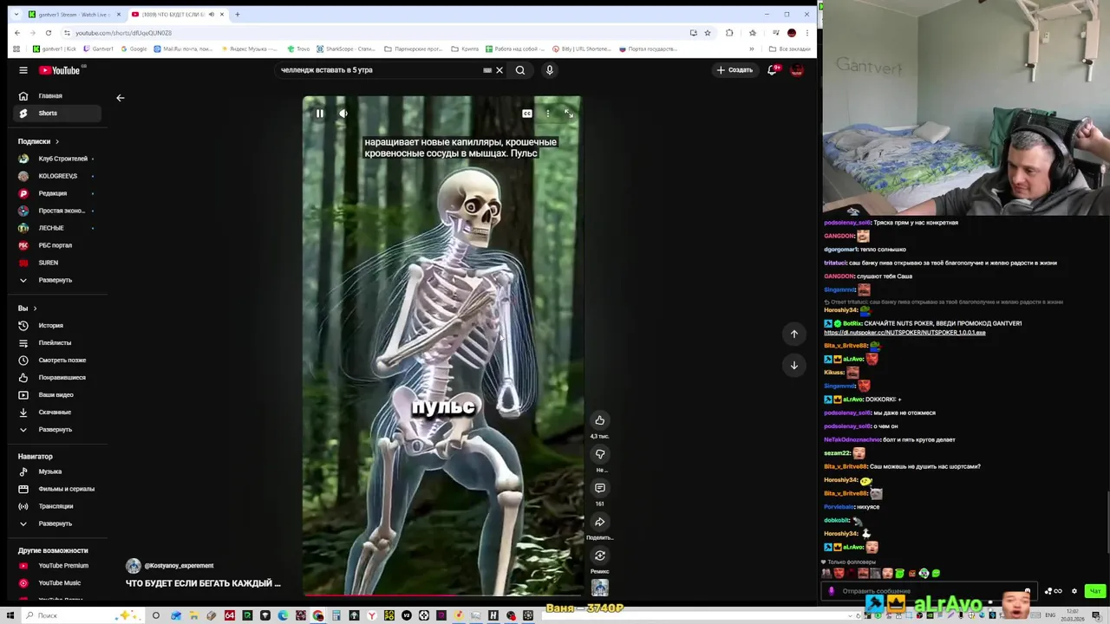Reload the page in the browser

[x=49, y=33]
